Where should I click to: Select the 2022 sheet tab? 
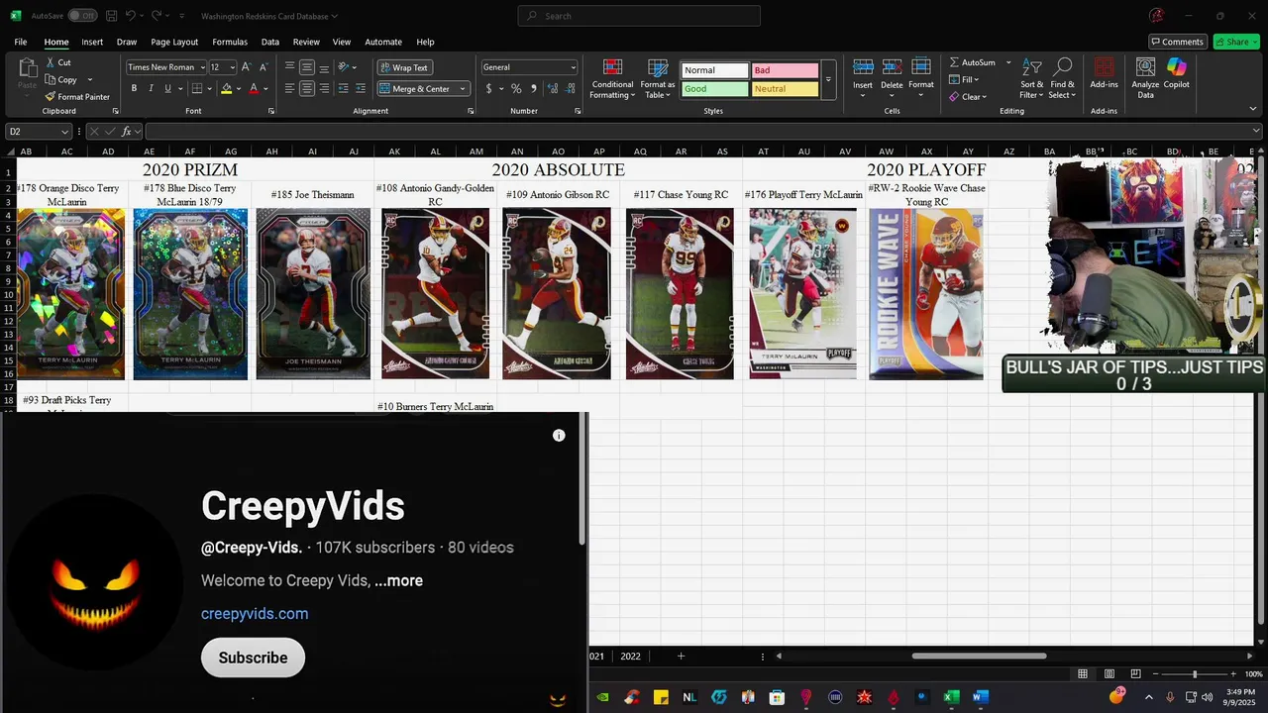[x=630, y=657]
